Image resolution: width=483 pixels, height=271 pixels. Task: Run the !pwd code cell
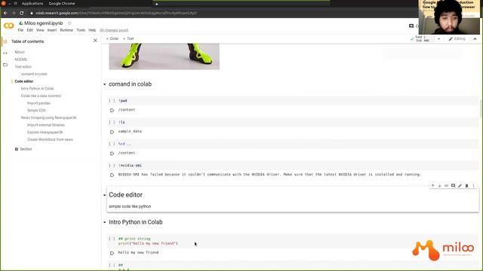coord(112,101)
